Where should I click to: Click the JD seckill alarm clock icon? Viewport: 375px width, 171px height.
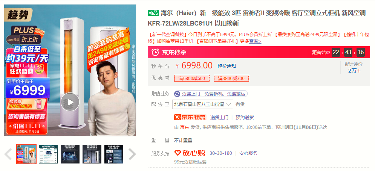point(155,52)
